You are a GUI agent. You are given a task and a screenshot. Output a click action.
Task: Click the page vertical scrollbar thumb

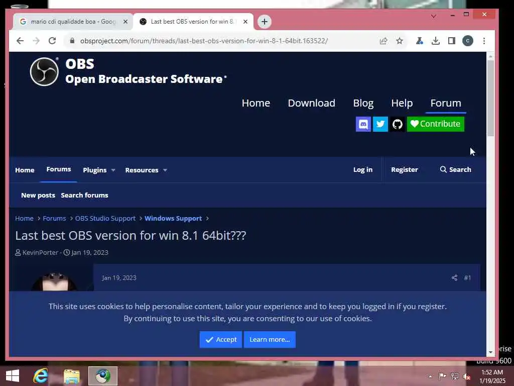490,98
